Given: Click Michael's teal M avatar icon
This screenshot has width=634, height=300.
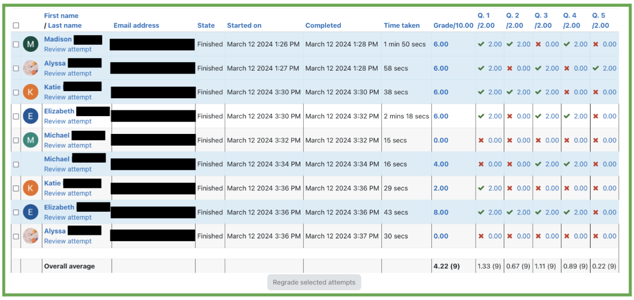Looking at the screenshot, I should (x=30, y=140).
